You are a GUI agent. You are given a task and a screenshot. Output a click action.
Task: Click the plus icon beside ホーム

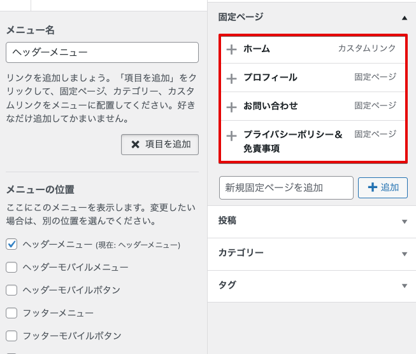pyautogui.click(x=231, y=49)
